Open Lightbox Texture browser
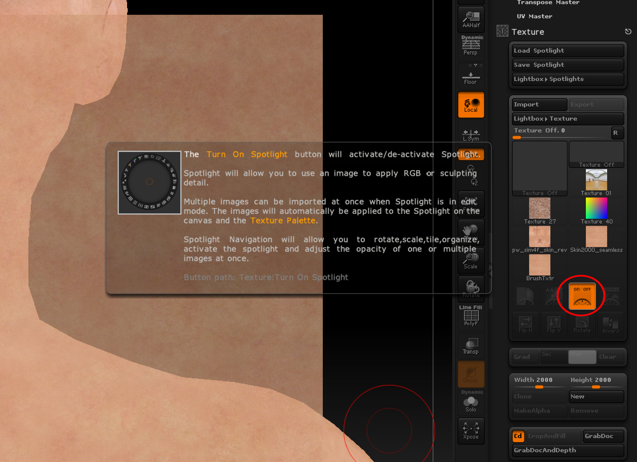 click(x=568, y=119)
